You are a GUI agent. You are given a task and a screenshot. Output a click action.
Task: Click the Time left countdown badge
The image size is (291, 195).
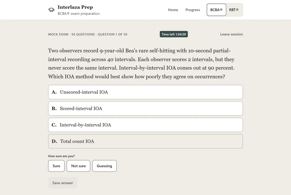coord(174,34)
